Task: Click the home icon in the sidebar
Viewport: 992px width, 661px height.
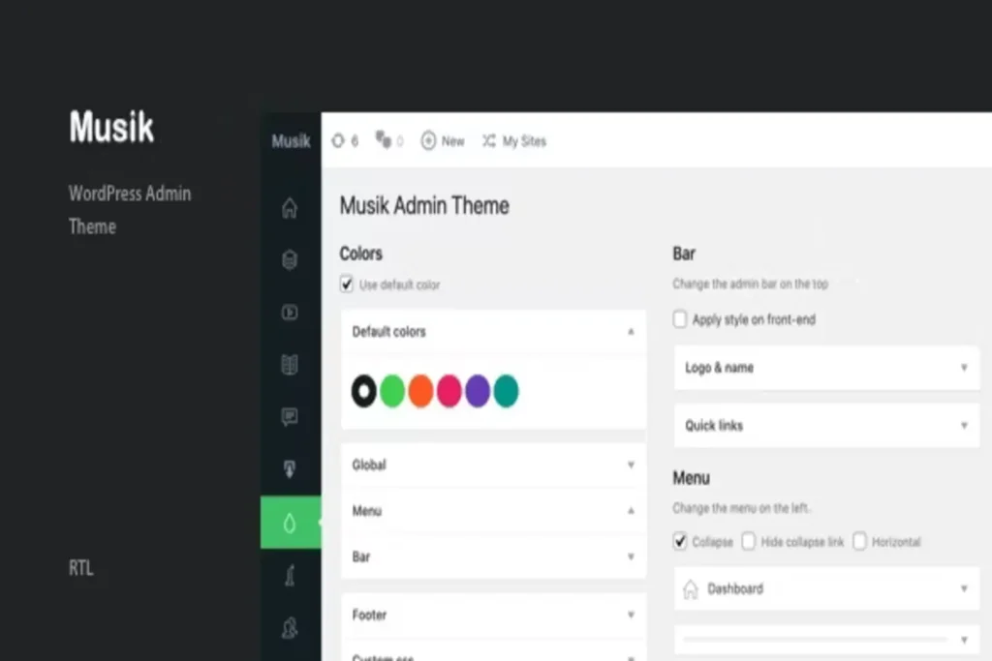Action: 289,208
